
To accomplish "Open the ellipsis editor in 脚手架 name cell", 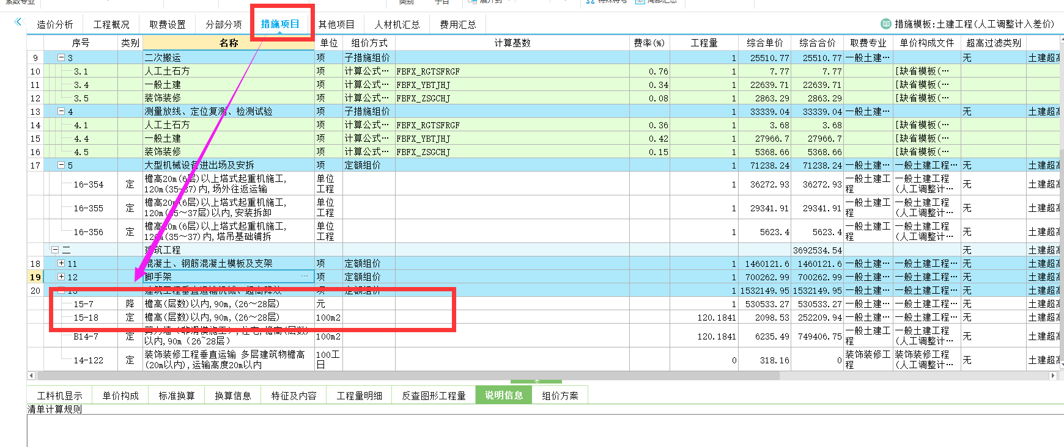I will coord(305,277).
